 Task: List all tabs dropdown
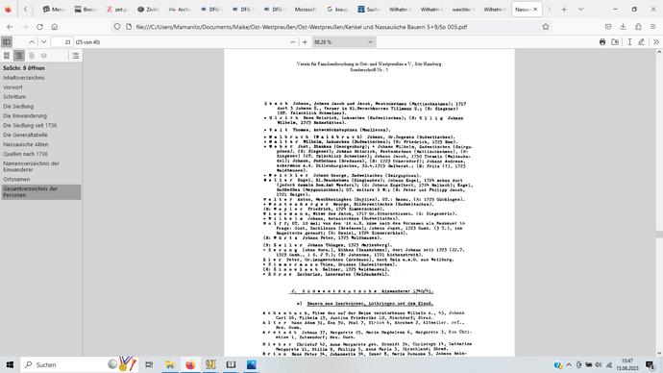(x=581, y=10)
